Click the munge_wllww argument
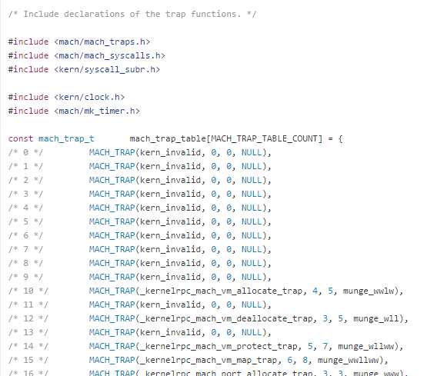This screenshot has height=376, width=427. (366, 346)
